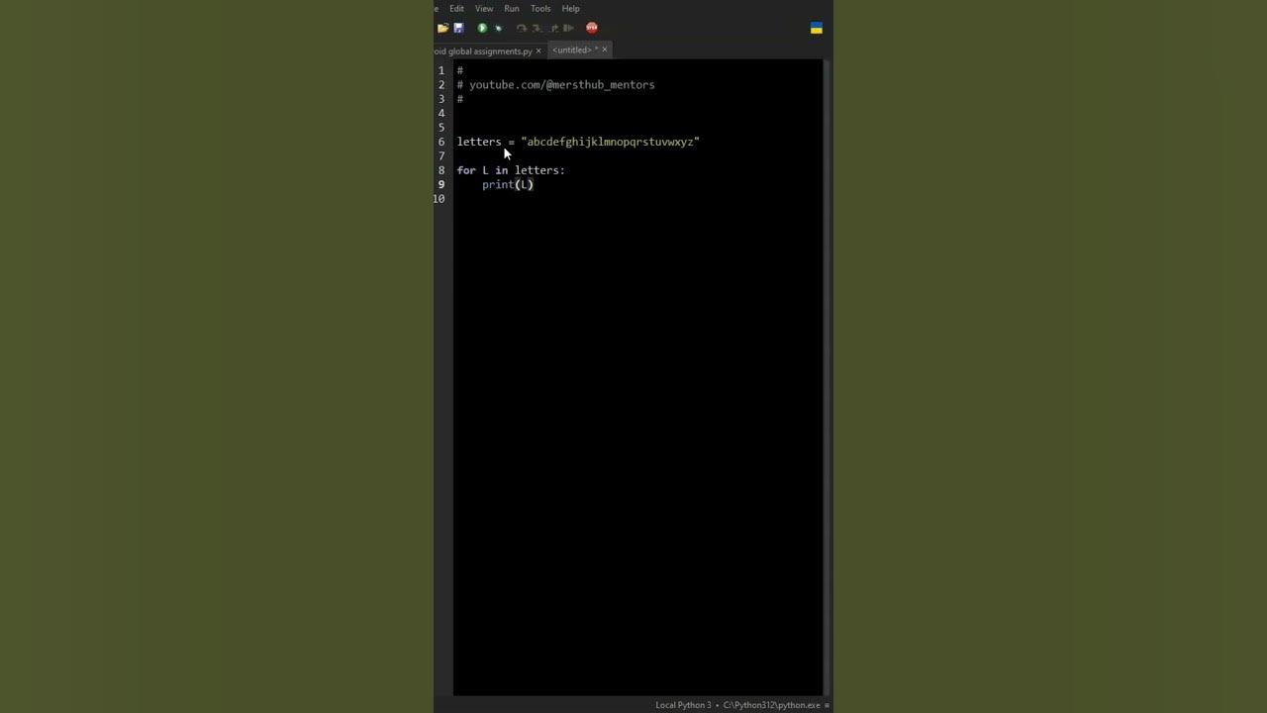This screenshot has width=1267, height=713.
Task: Open the Edit menu
Action: click(x=456, y=9)
